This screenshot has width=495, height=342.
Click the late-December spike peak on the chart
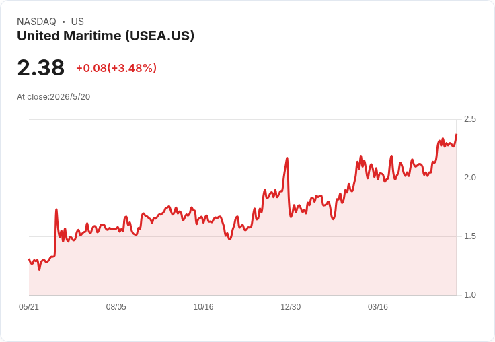coord(287,158)
